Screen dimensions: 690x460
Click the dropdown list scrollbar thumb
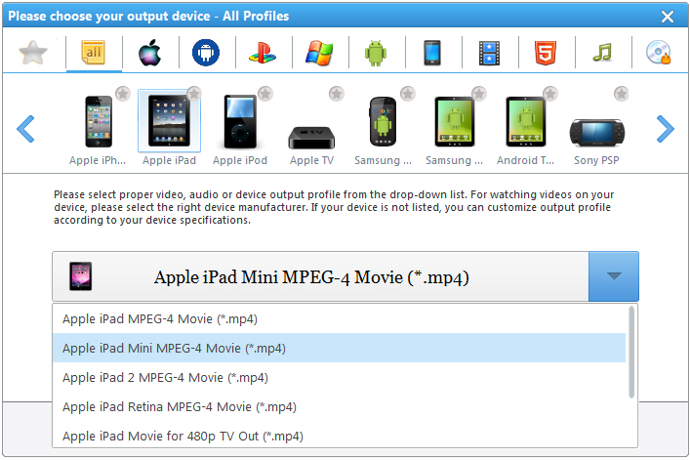tap(631, 353)
